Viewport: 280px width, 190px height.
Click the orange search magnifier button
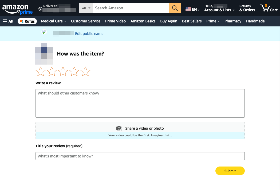(x=175, y=8)
